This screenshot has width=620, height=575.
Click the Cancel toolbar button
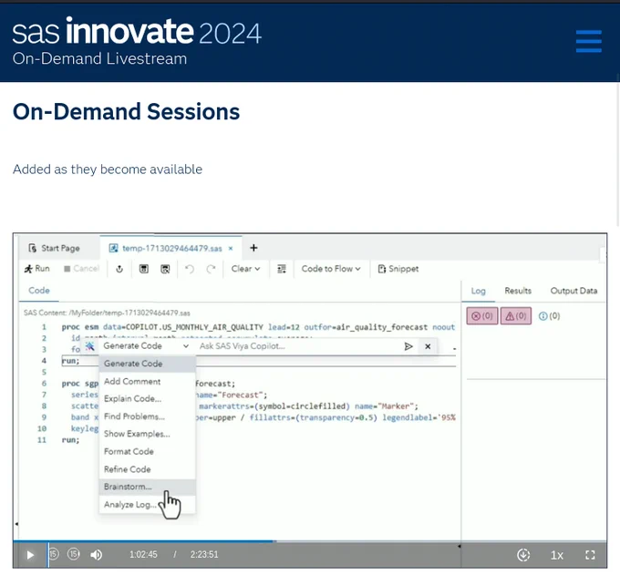click(x=81, y=269)
